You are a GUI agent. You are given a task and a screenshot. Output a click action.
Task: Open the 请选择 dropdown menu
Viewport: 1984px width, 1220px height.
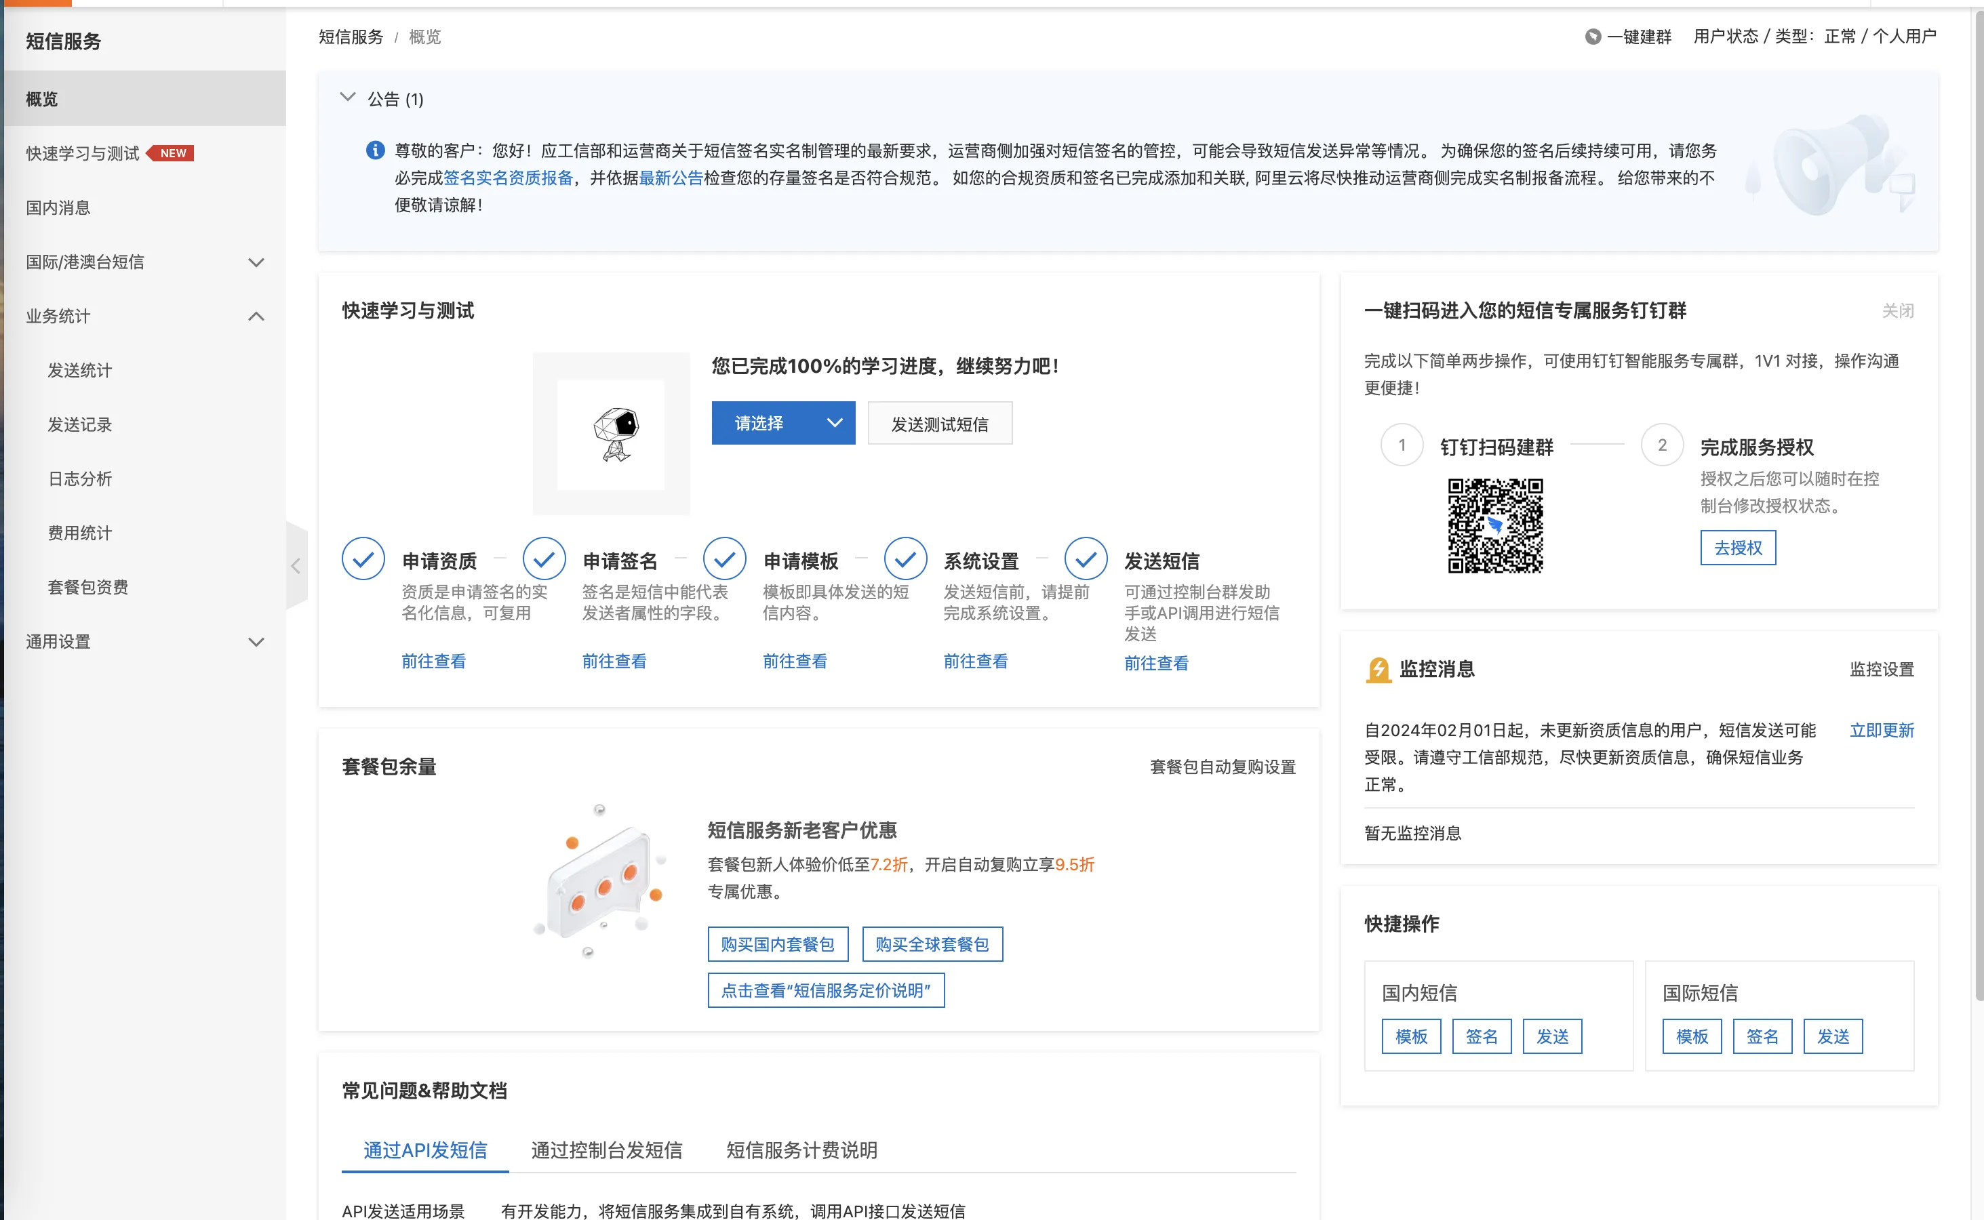pos(782,424)
